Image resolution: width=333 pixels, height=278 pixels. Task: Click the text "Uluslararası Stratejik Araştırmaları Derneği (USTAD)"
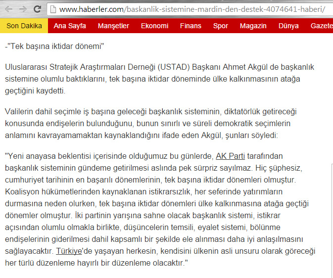coord(97,67)
